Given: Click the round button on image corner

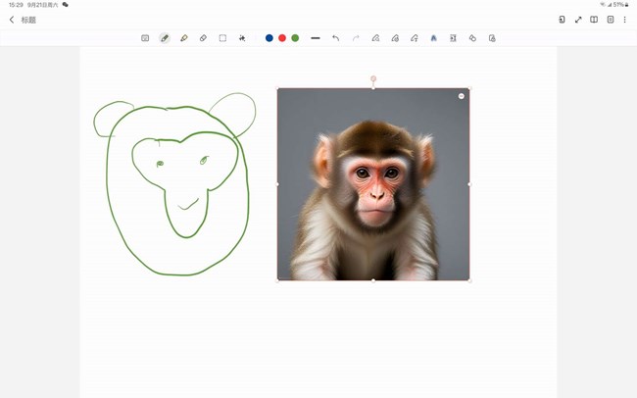Looking at the screenshot, I should pyautogui.click(x=462, y=96).
